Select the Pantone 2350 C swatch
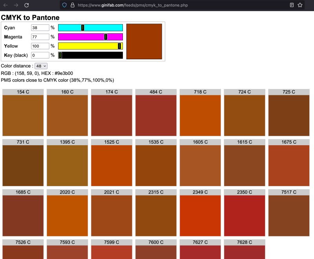This screenshot has width=314, height=259. (x=244, y=214)
